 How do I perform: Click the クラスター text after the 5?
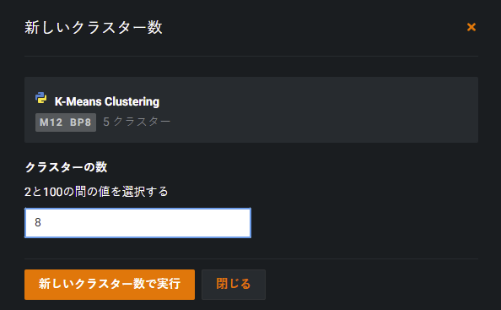(142, 122)
